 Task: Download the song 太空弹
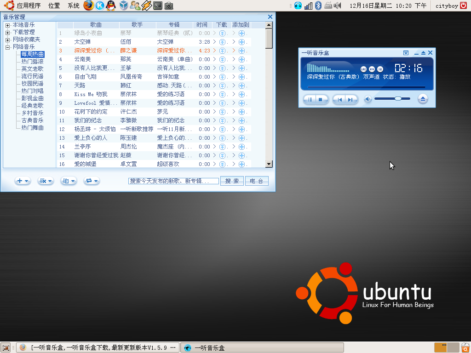222,42
